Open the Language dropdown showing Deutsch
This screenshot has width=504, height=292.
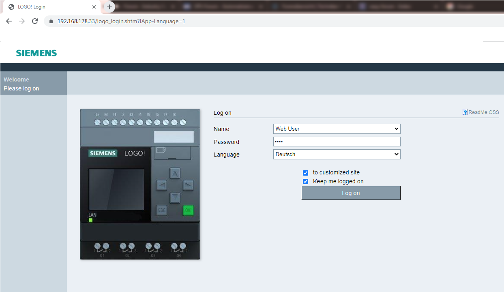point(337,154)
